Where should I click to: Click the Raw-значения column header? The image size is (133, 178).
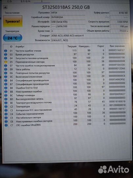[x=117, y=46]
